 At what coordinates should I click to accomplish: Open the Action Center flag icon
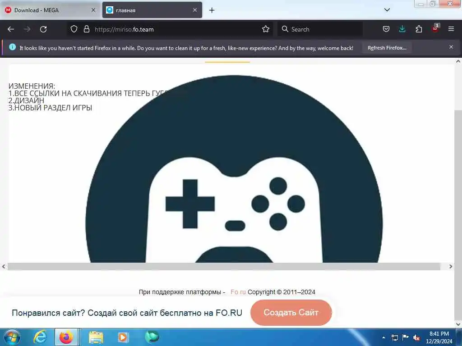406,337
